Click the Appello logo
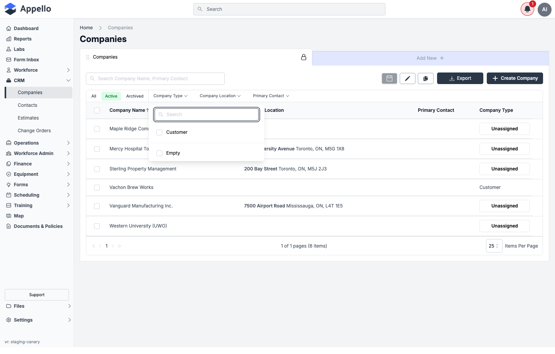The width and height of the screenshot is (555, 354). tap(28, 9)
